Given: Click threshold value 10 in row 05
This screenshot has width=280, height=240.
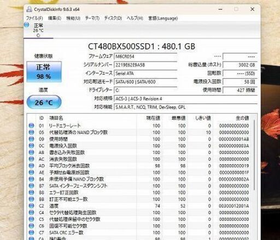Looking at the screenshot, I should tap(208, 132).
